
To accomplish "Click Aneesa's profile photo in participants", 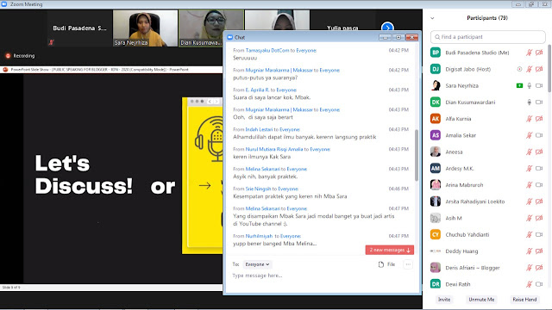I will [x=436, y=152].
